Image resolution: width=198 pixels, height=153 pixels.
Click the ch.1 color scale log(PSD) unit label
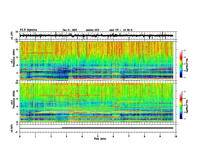[187, 65]
